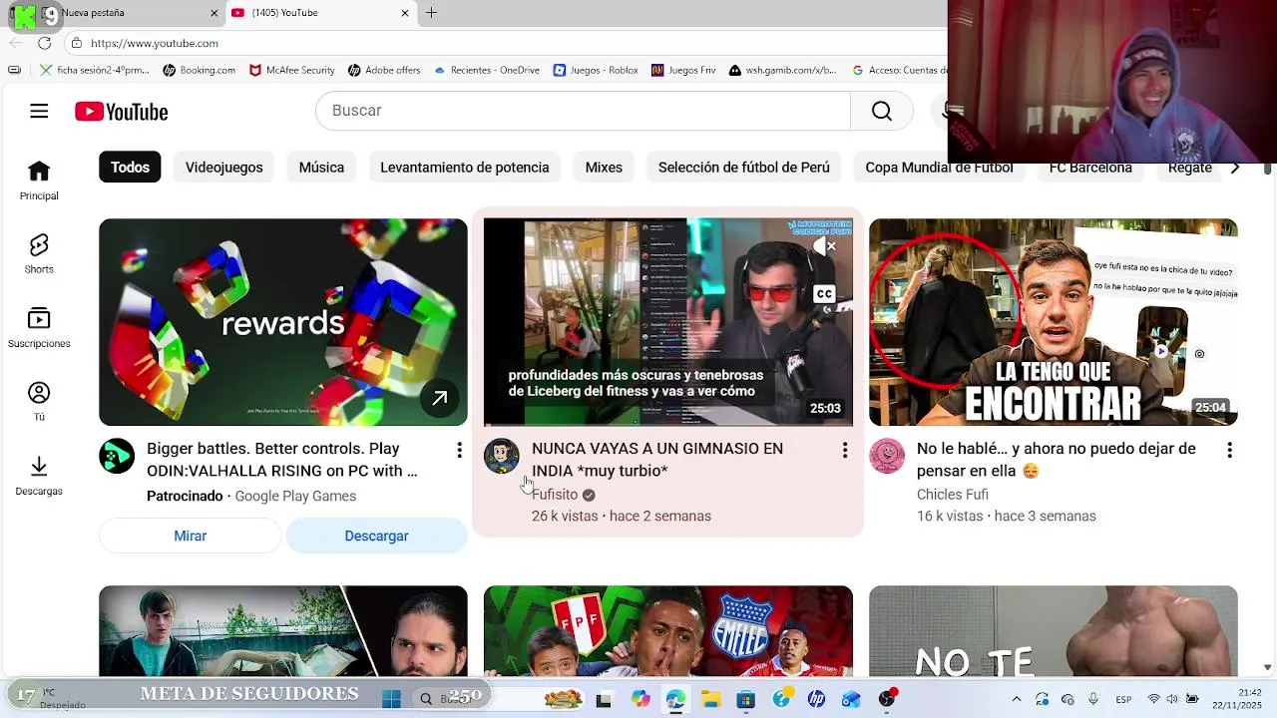Viewport: 1277px width, 718px height.
Task: Open the Peru FPF Emelec football thumbnail
Action: click(668, 631)
